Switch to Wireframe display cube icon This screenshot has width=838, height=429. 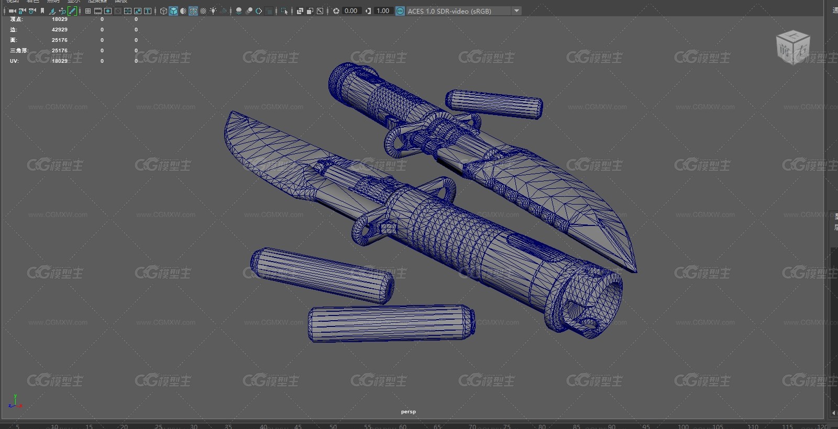163,11
